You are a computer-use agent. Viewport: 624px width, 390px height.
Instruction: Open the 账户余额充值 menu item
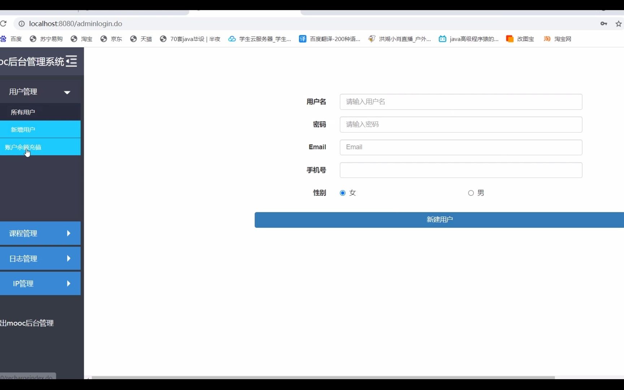click(x=40, y=147)
